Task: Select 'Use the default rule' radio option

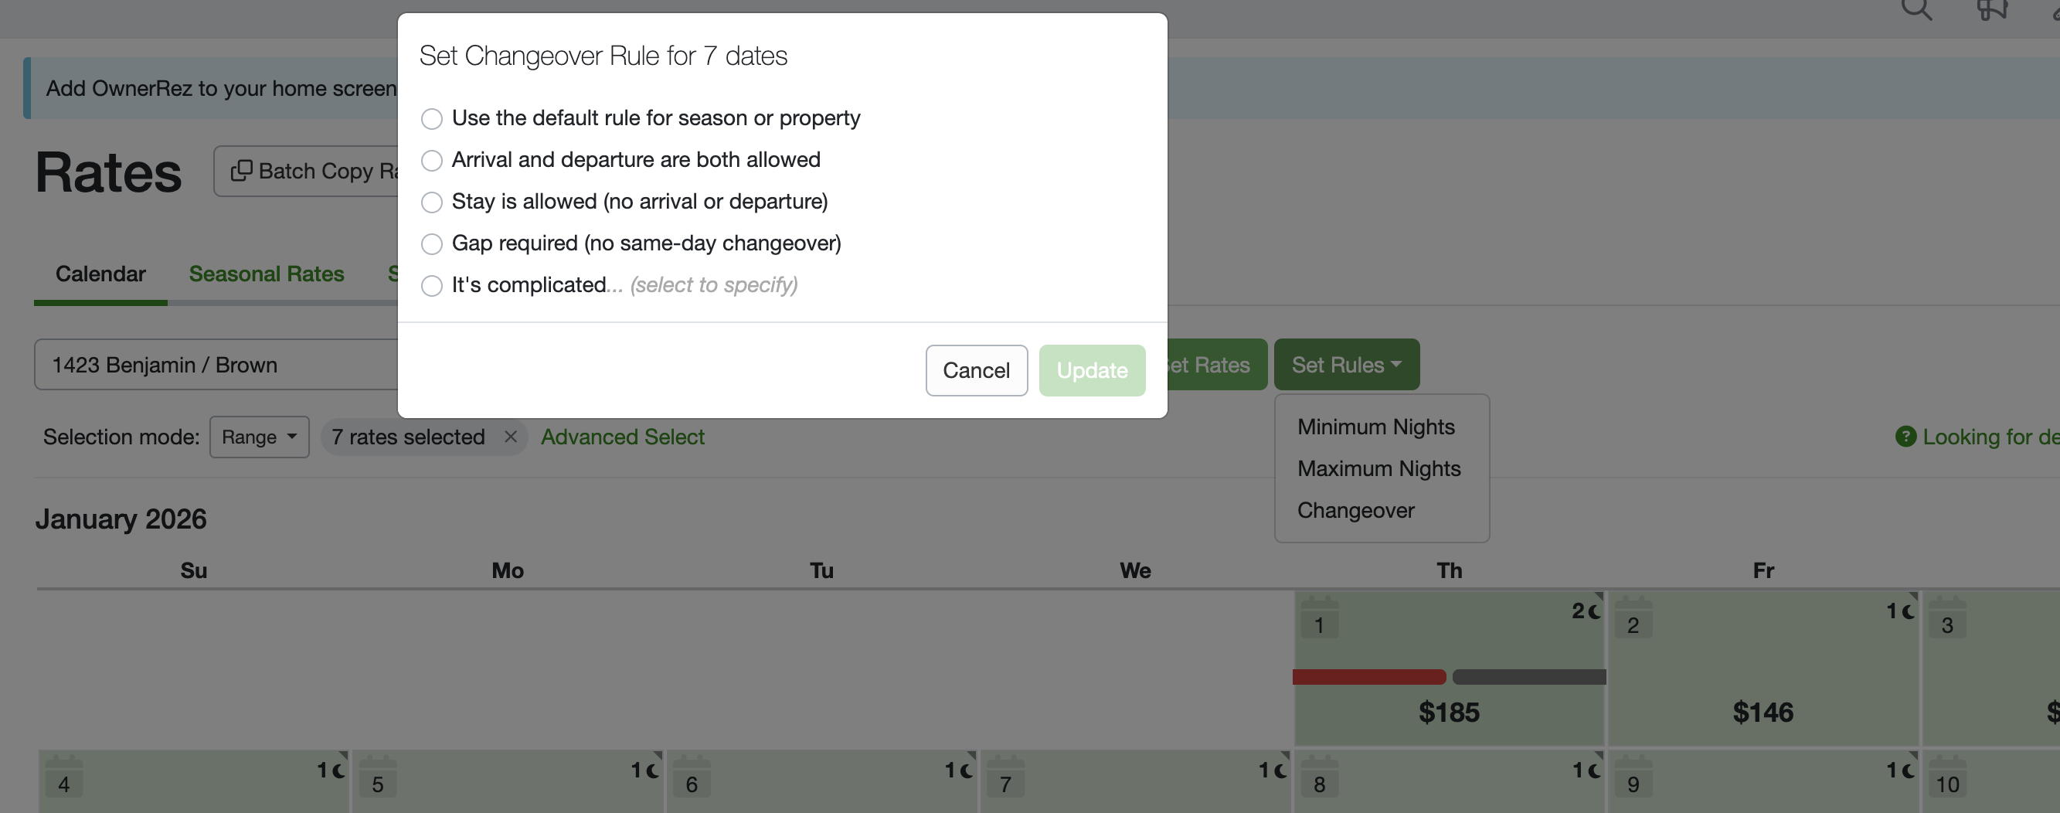Action: [432, 118]
